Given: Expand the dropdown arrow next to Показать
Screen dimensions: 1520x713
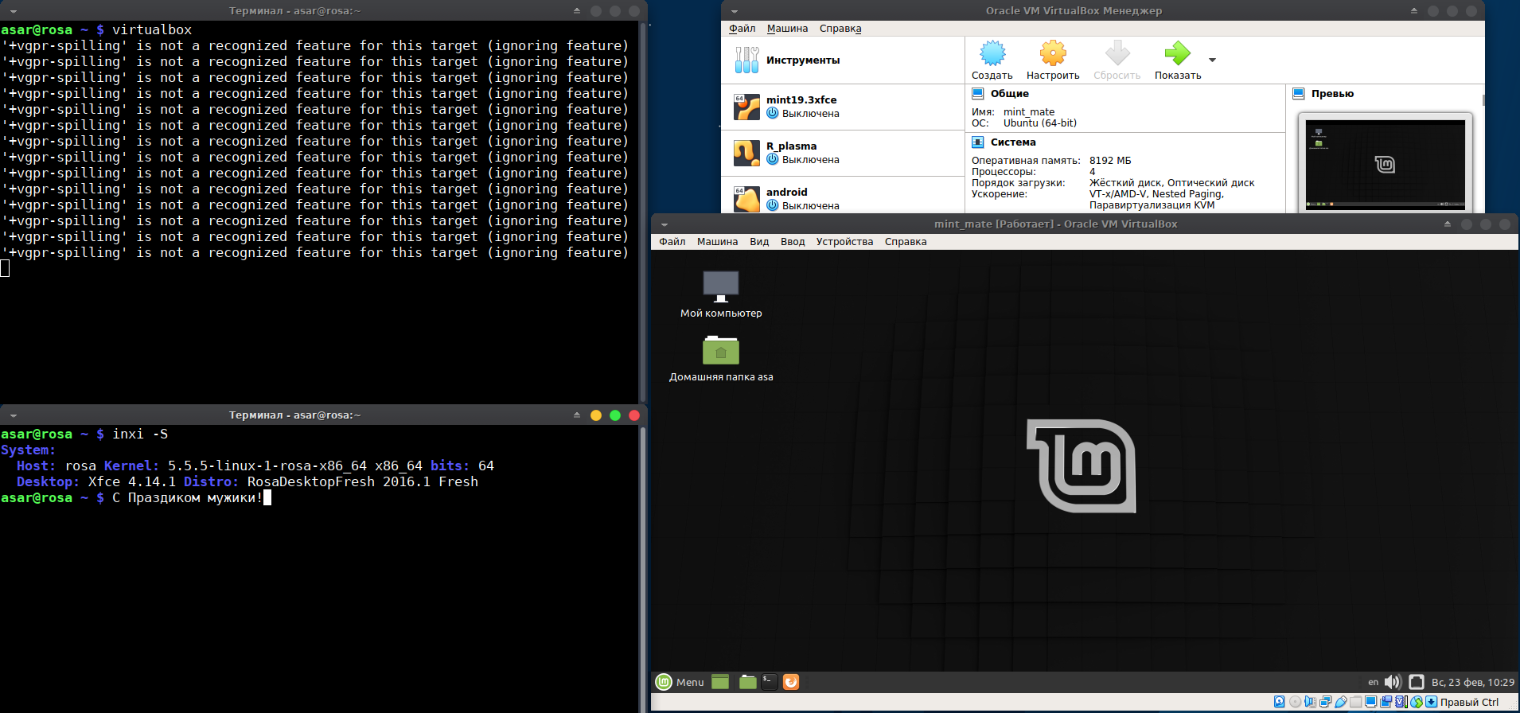Looking at the screenshot, I should 1212,60.
